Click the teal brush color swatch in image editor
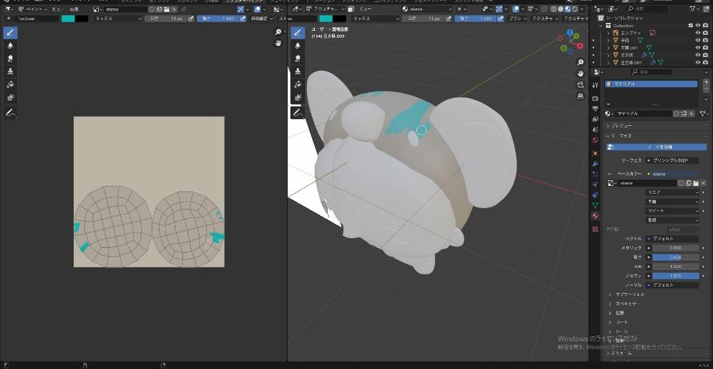 pos(68,19)
